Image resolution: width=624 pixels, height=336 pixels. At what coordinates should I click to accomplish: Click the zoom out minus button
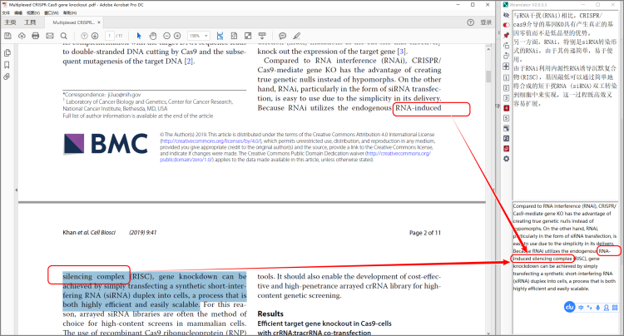(x=166, y=36)
